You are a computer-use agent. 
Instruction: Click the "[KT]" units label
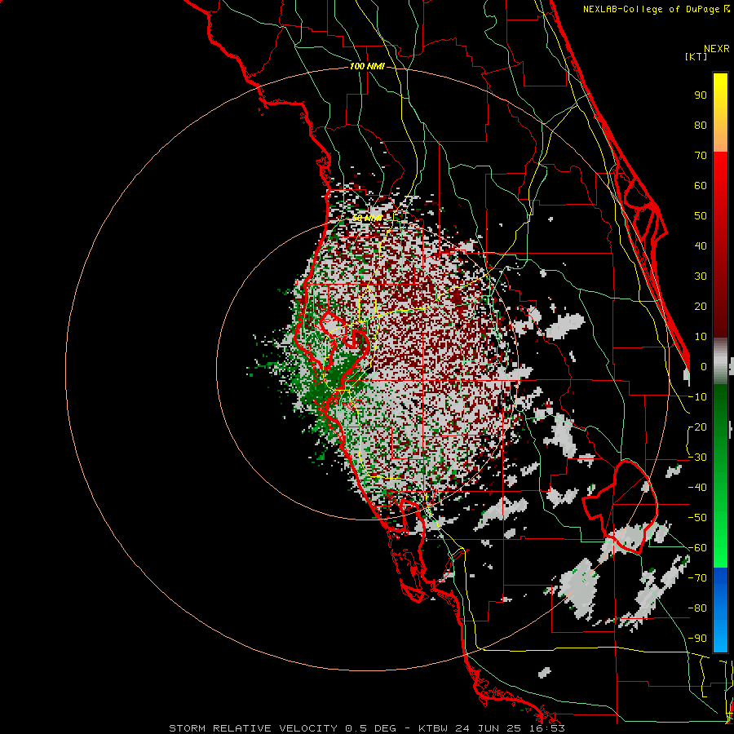tap(696, 56)
